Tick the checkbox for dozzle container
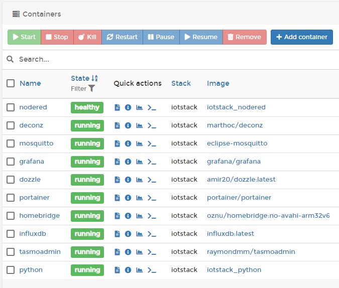 click(x=11, y=180)
